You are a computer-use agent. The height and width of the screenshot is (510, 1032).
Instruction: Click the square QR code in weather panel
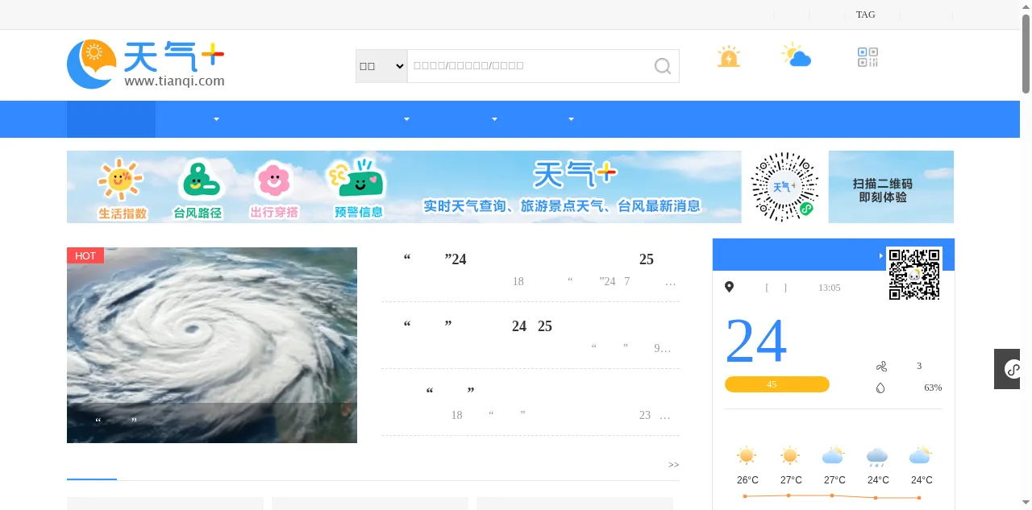point(914,274)
